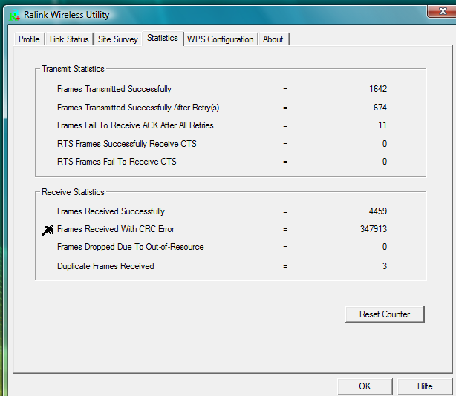Click the Ralink Wireless Utility title text

(x=67, y=15)
